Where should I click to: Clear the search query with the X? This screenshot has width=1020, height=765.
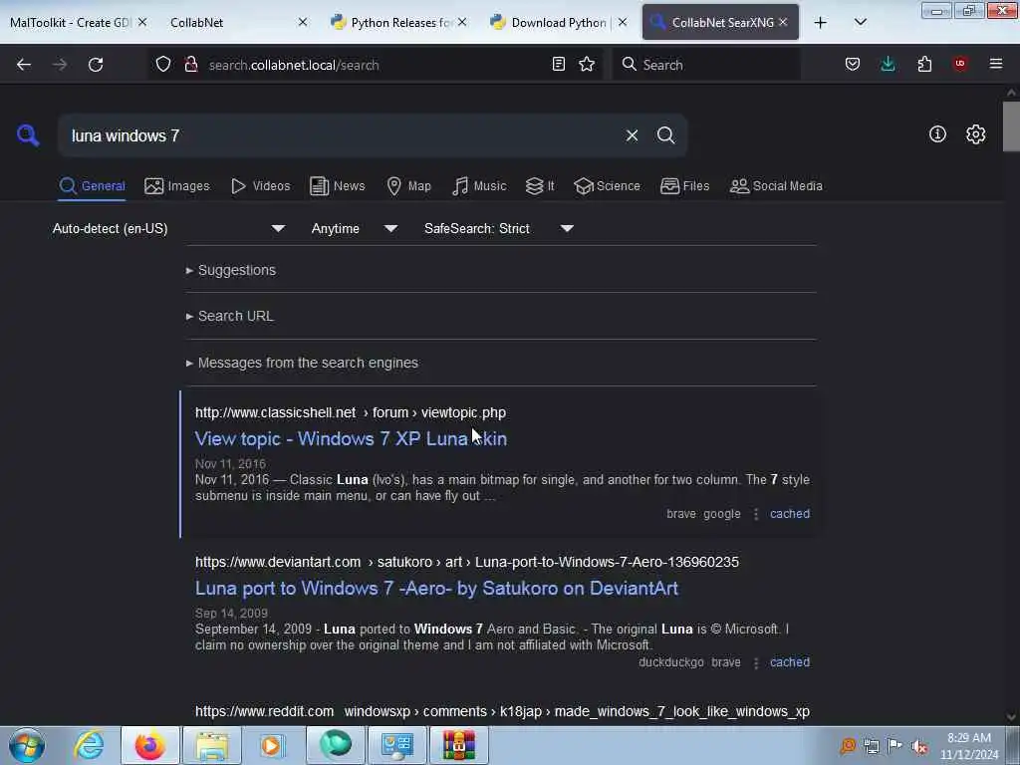click(632, 135)
